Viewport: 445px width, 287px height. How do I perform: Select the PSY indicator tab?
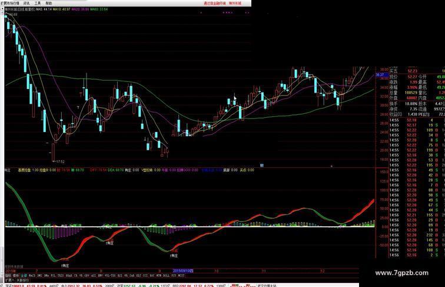(174, 276)
